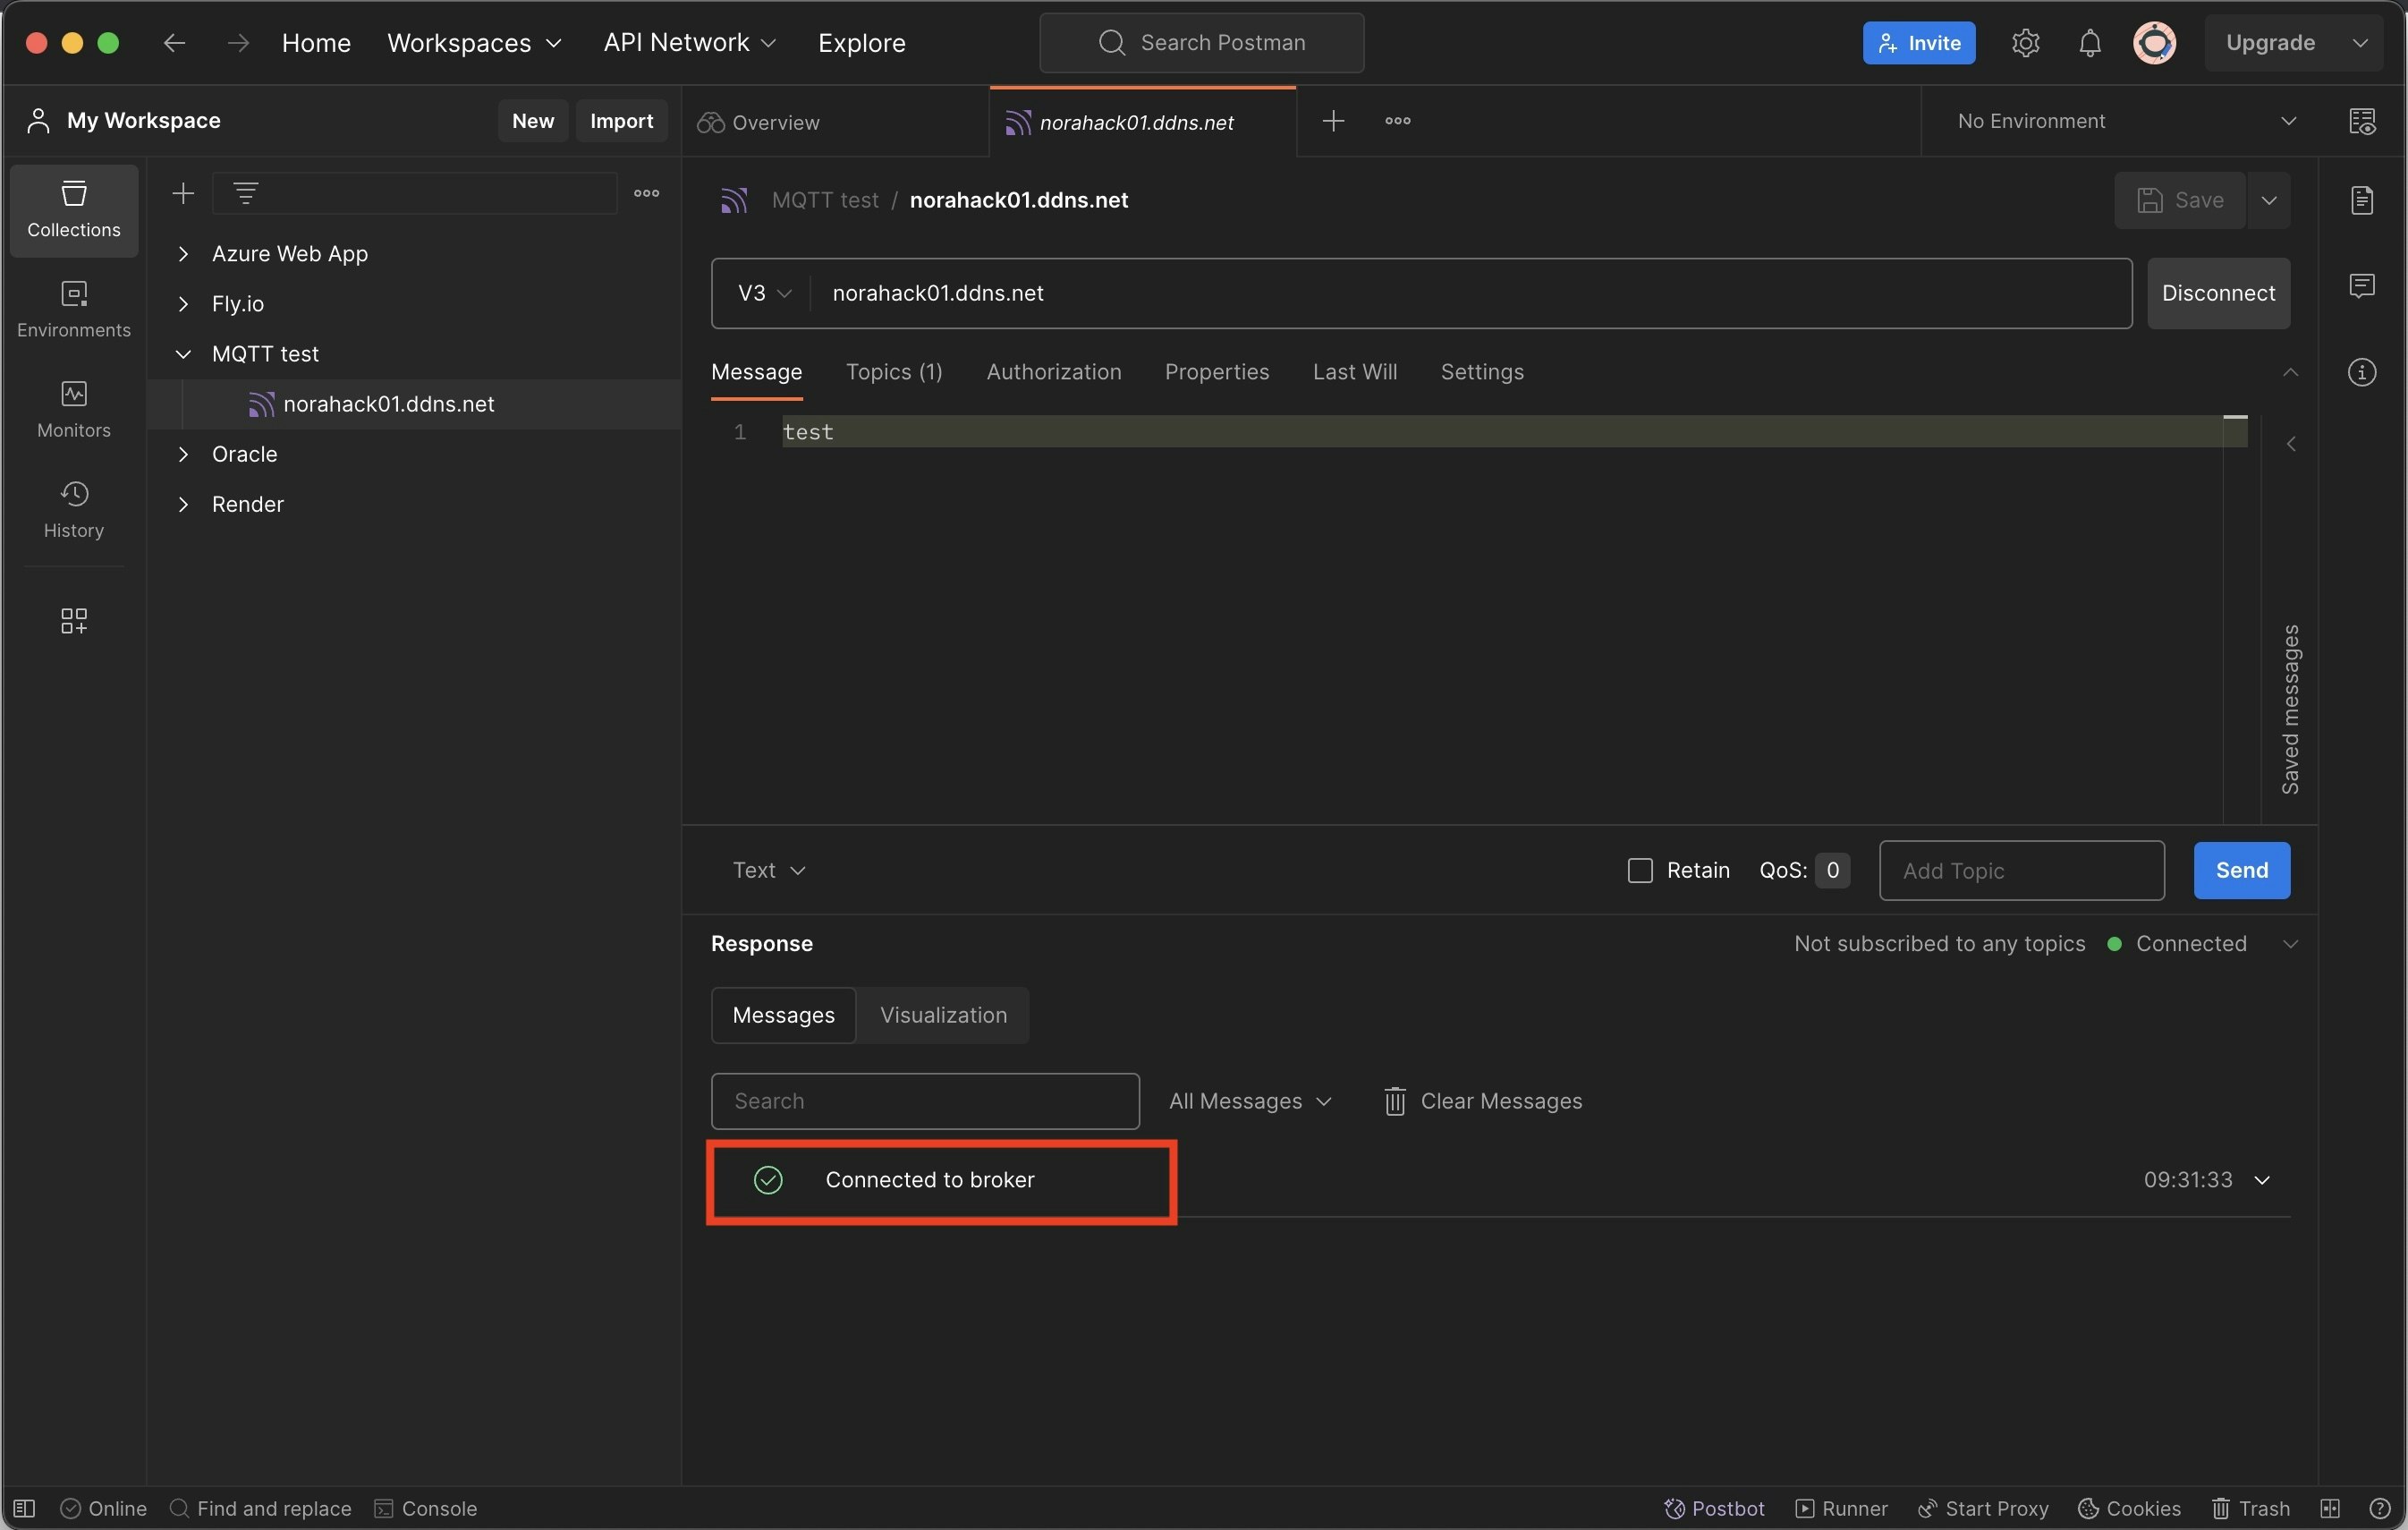
Task: Expand the Azure Web App collection
Action: coord(183,254)
